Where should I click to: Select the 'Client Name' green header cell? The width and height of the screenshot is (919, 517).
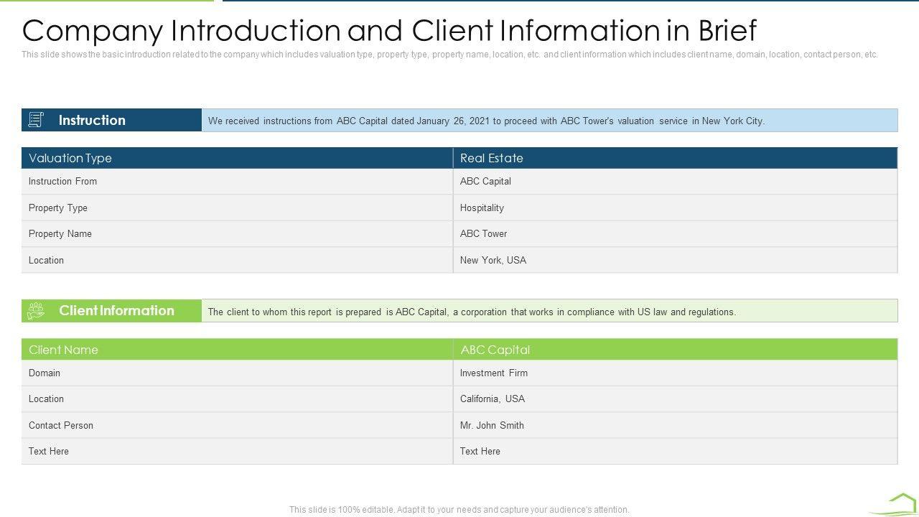pyautogui.click(x=63, y=350)
